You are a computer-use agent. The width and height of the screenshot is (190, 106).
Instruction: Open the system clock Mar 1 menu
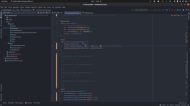(x=95, y=1)
